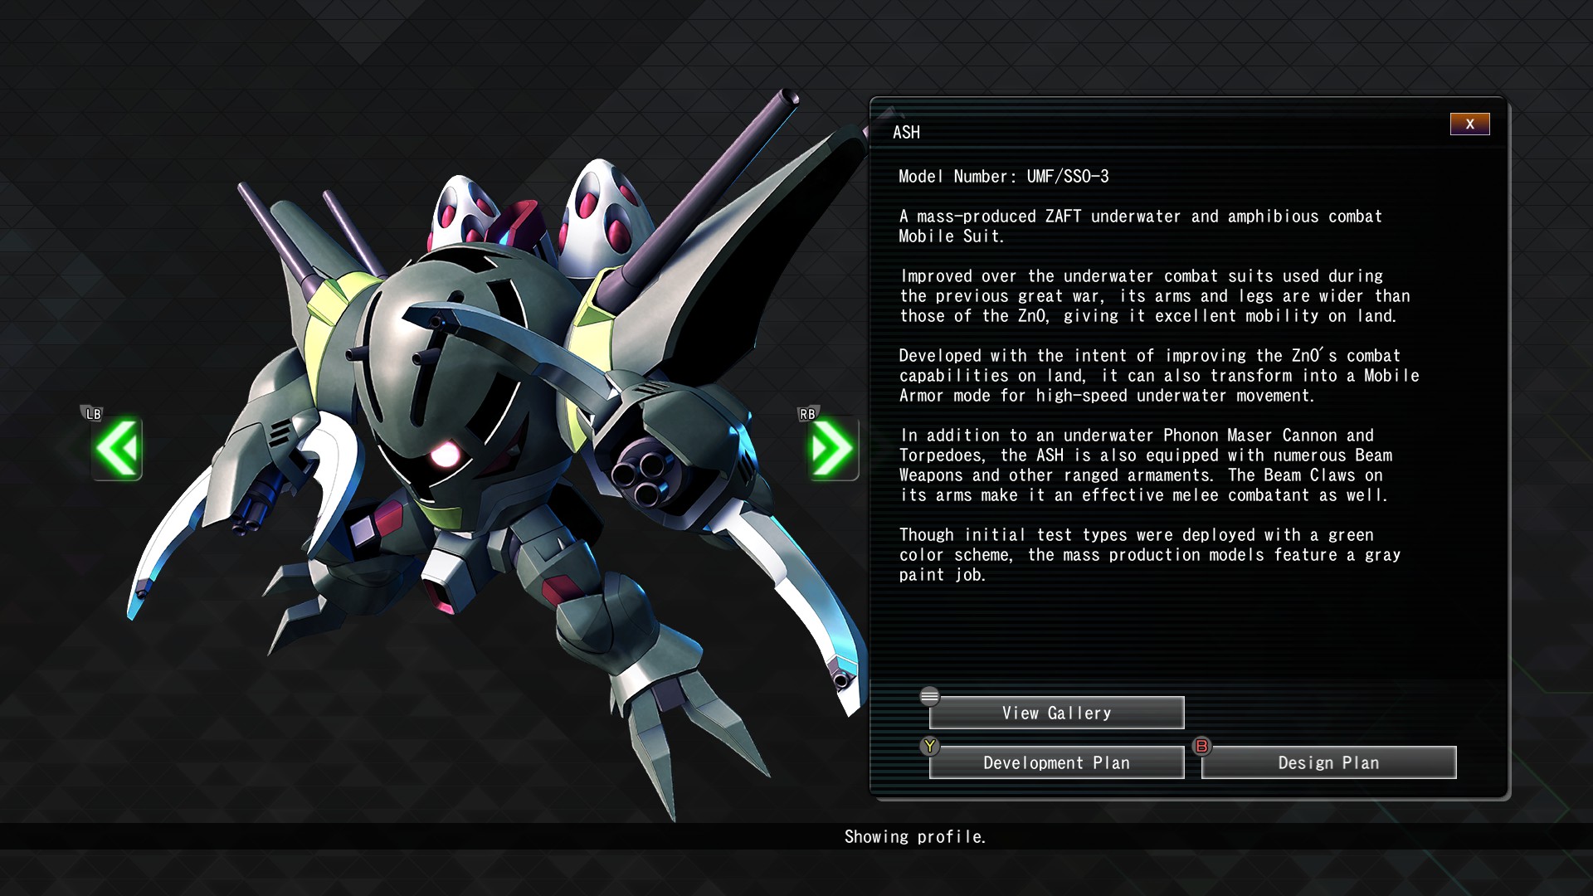Click the yellow Y controller button icon
This screenshot has width=1593, height=896.
pos(929,746)
